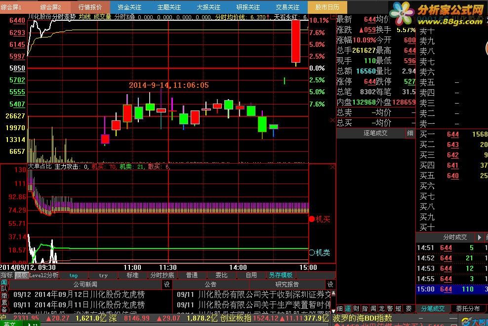Switch to the 综合屏1 tab
This screenshot has height=326, width=488.
coord(12,7)
